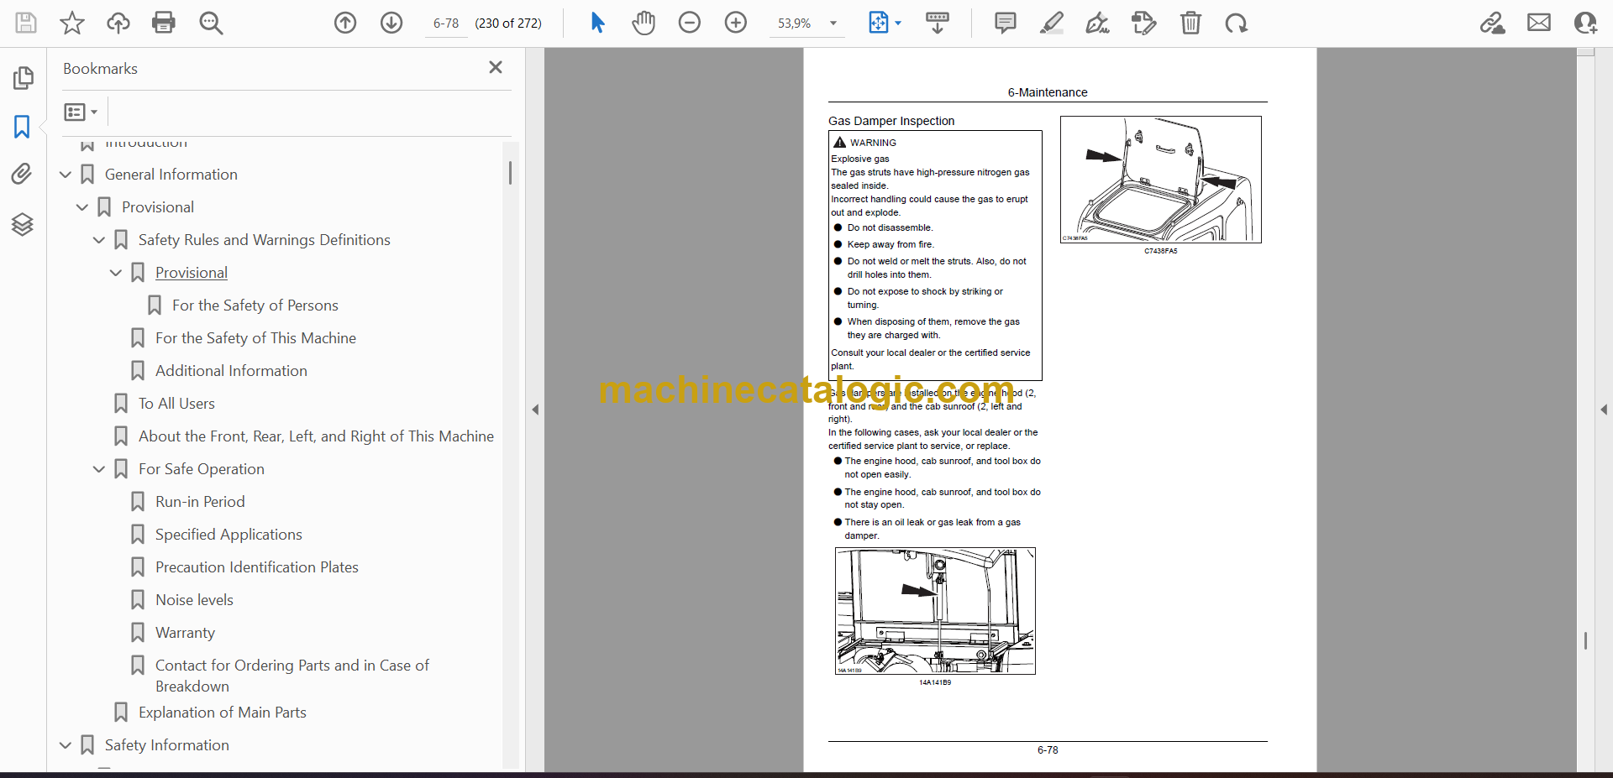Image resolution: width=1613 pixels, height=778 pixels.
Task: Click the page number field showing 6-78
Action: point(446,23)
